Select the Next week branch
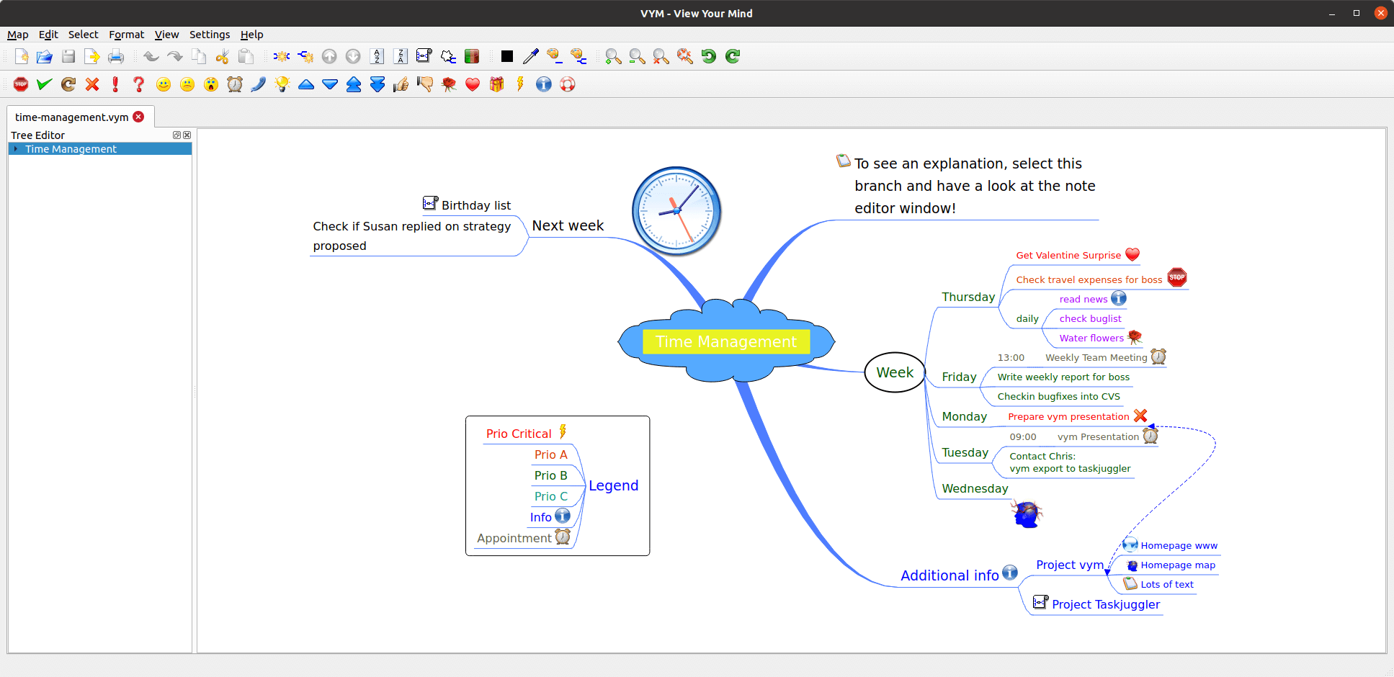The width and height of the screenshot is (1394, 677). coord(568,225)
